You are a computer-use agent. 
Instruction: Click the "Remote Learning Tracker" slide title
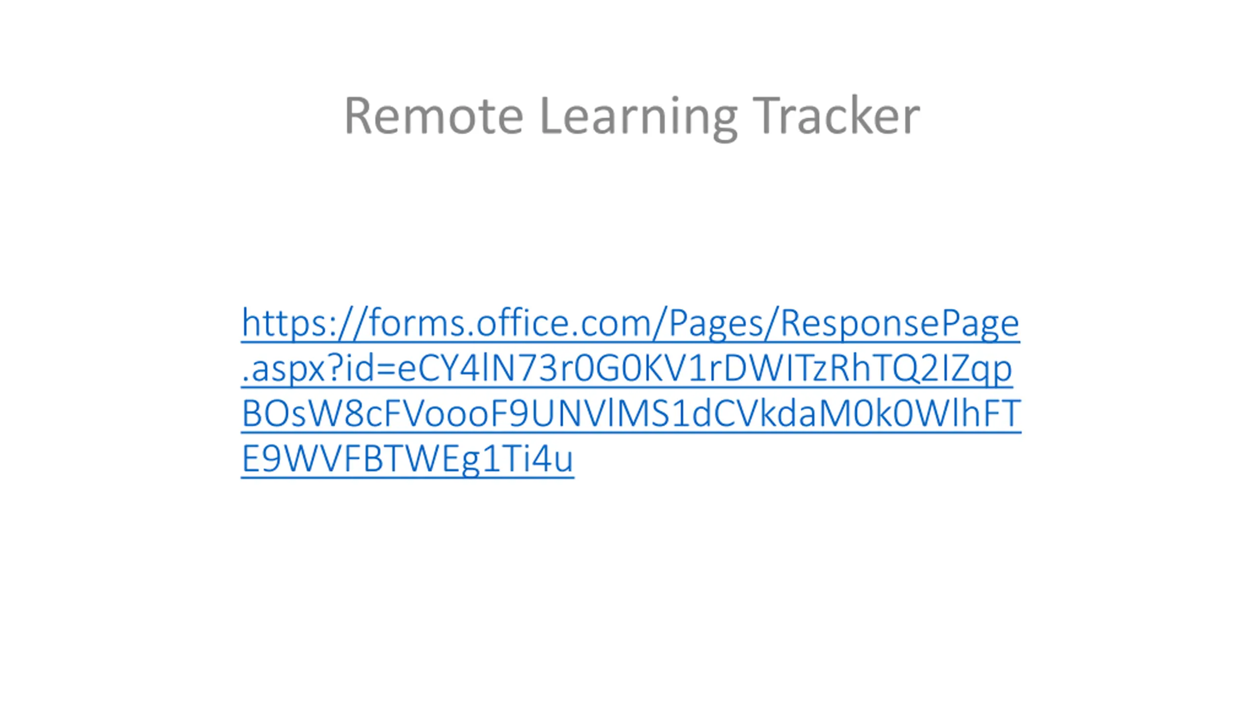(632, 116)
